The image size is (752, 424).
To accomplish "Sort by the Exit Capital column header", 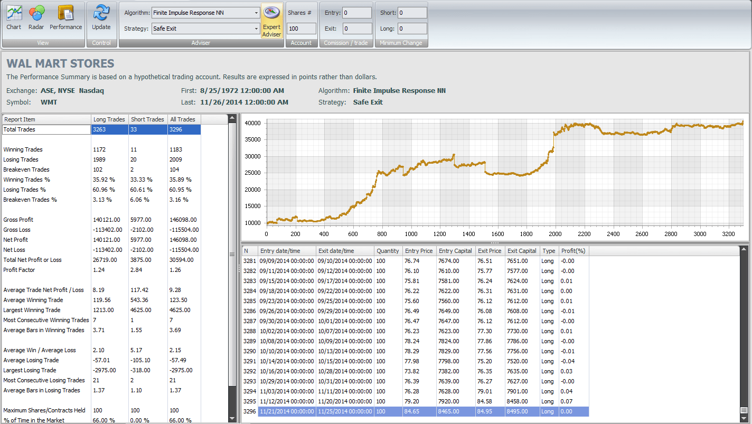I will [x=522, y=251].
